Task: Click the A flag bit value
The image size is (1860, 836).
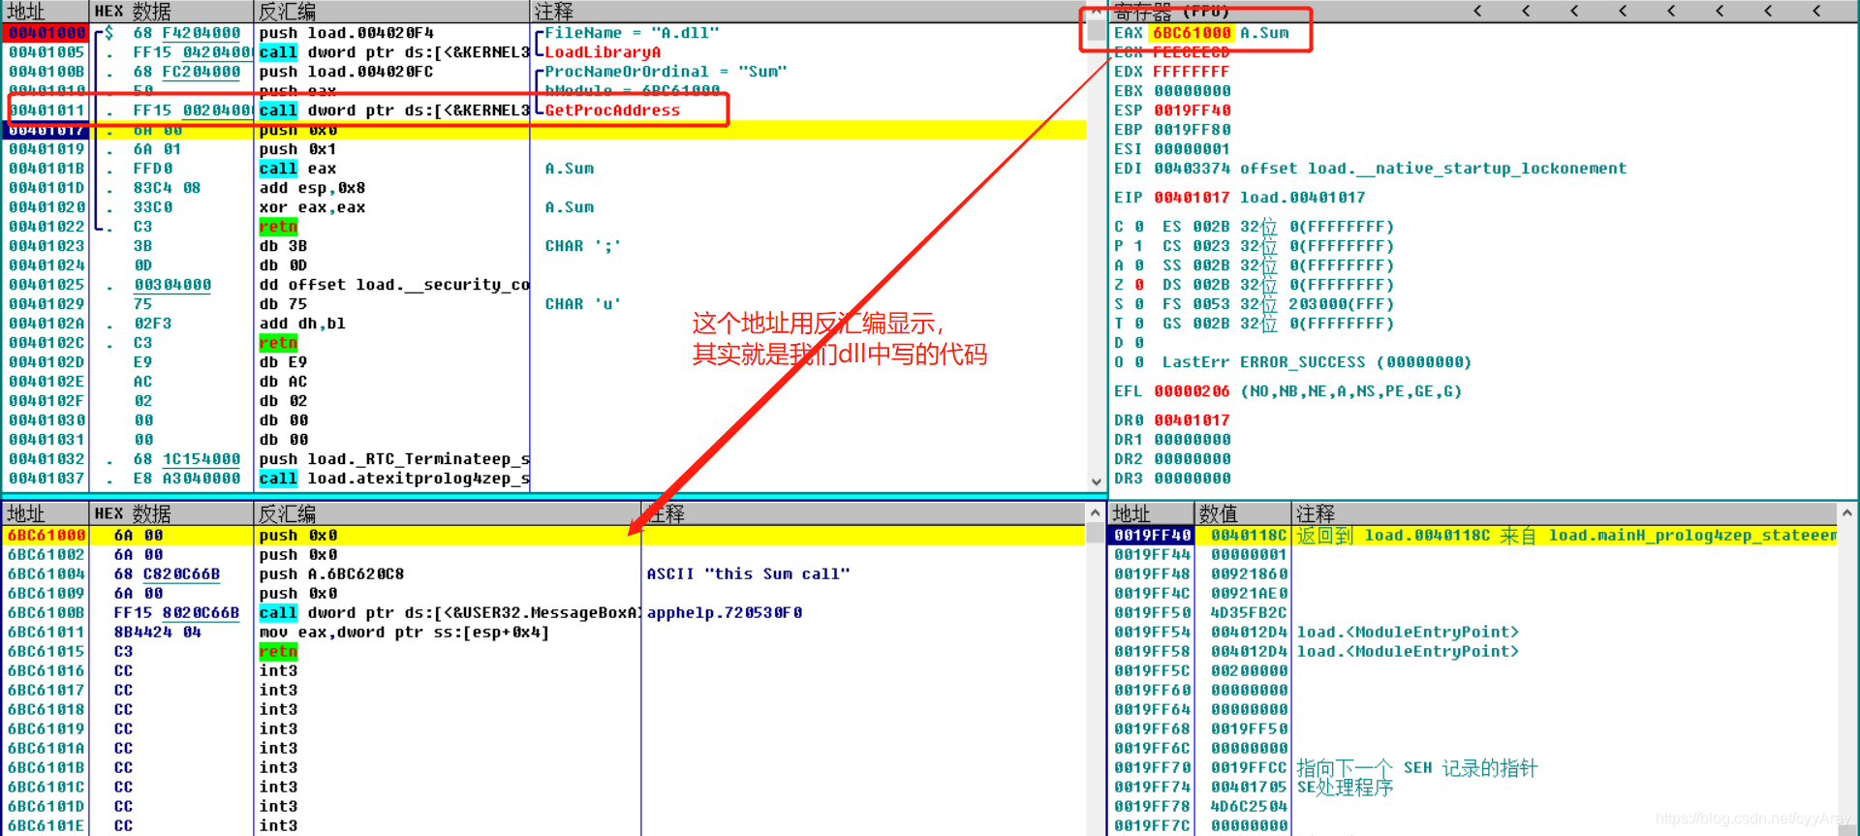Action: 1139,265
